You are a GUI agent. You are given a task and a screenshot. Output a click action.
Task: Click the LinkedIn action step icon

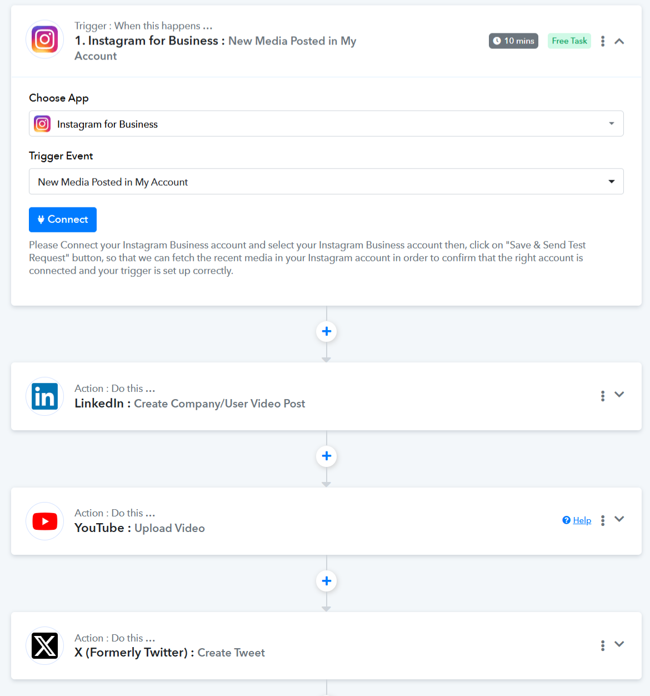44,396
